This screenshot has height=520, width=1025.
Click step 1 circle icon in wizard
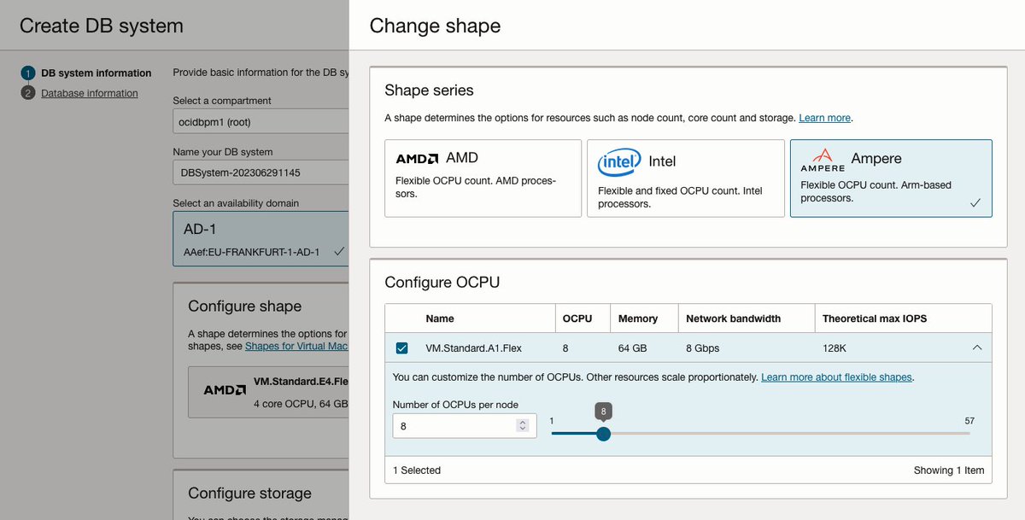[x=28, y=73]
